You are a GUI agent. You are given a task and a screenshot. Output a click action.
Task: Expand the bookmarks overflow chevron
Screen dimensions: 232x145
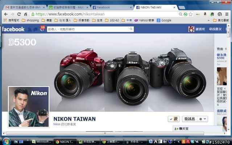(208, 20)
